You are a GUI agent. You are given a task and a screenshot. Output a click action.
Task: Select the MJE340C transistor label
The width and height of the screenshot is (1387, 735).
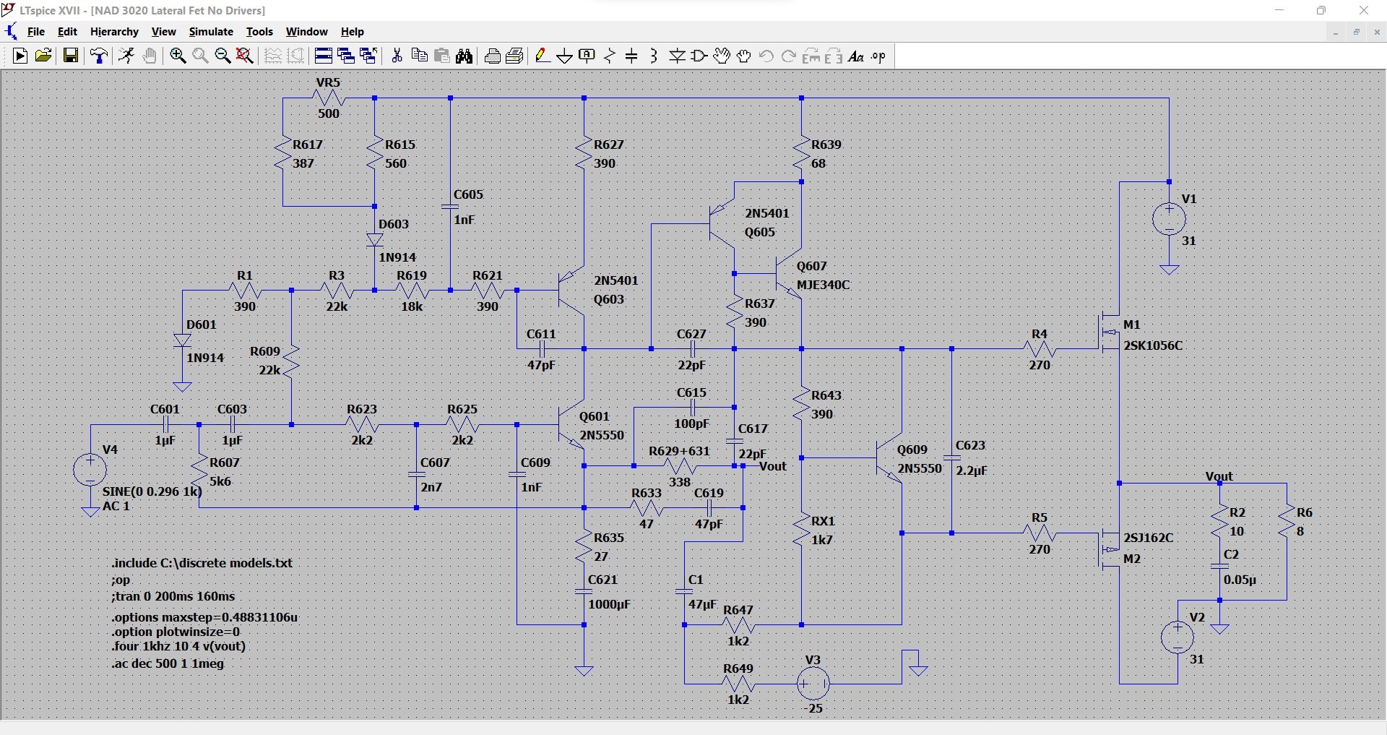pyautogui.click(x=823, y=285)
